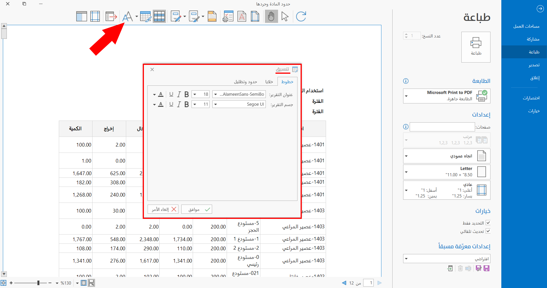
Task: Click the watermark page with red A icon
Action: tap(242, 16)
